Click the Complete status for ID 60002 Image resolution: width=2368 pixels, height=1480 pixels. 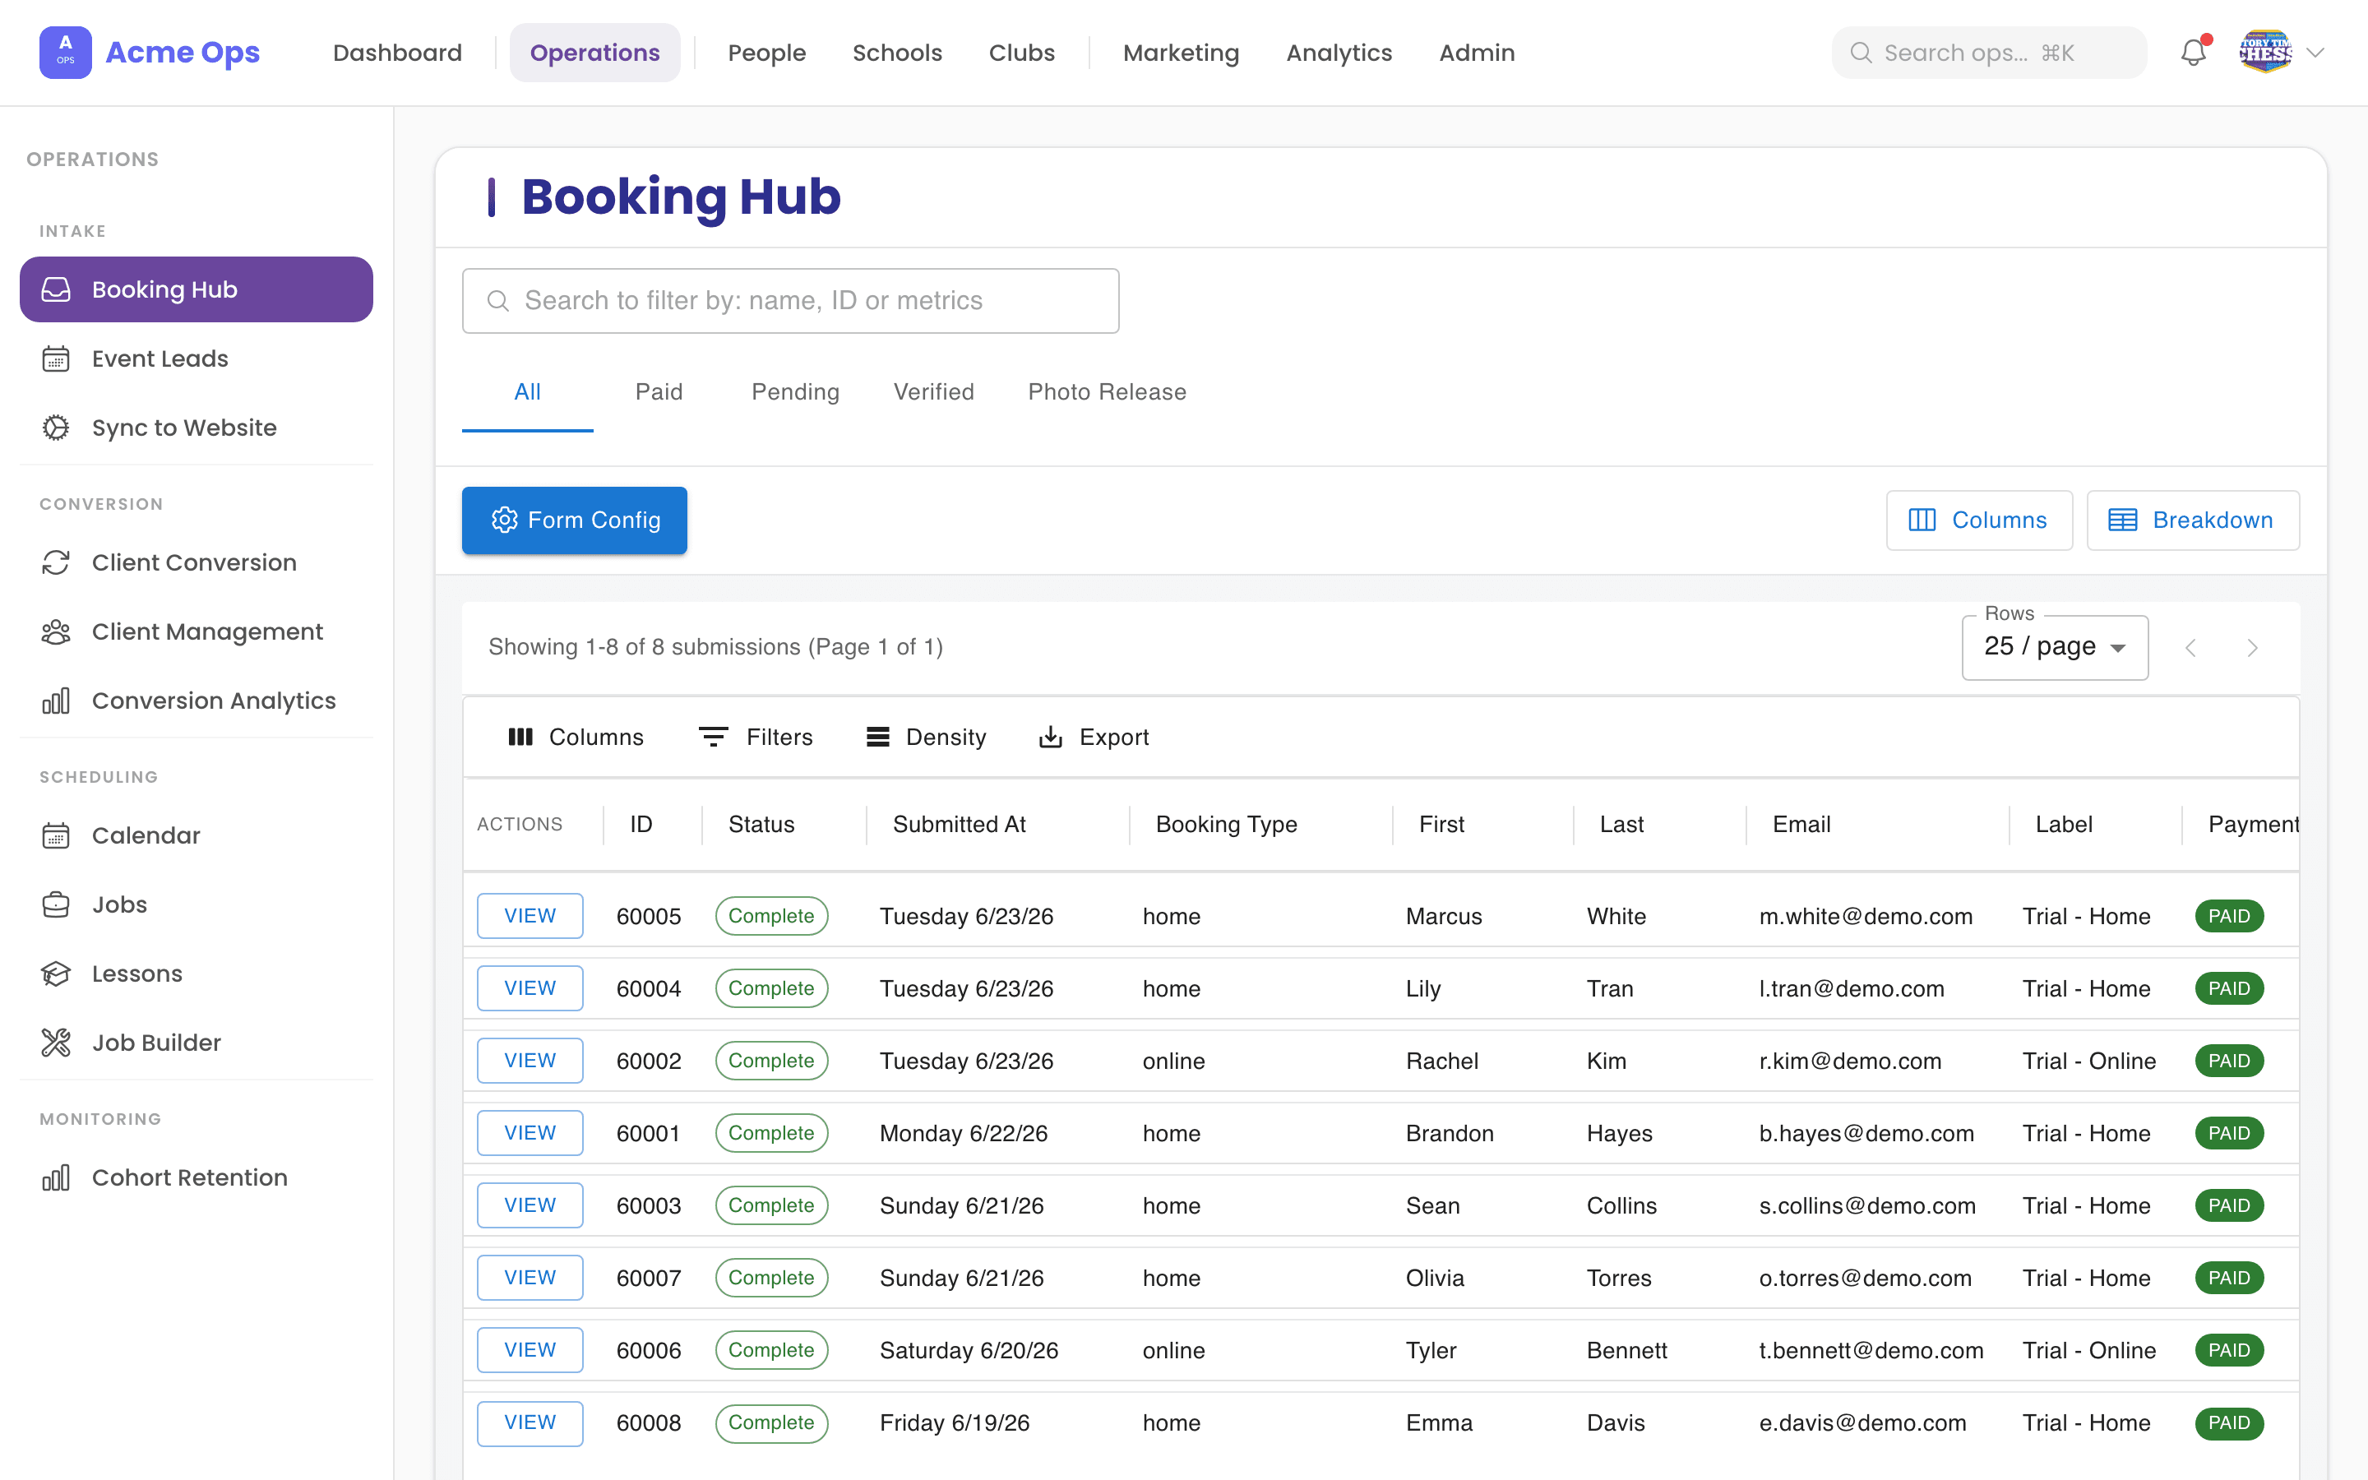(771, 1061)
